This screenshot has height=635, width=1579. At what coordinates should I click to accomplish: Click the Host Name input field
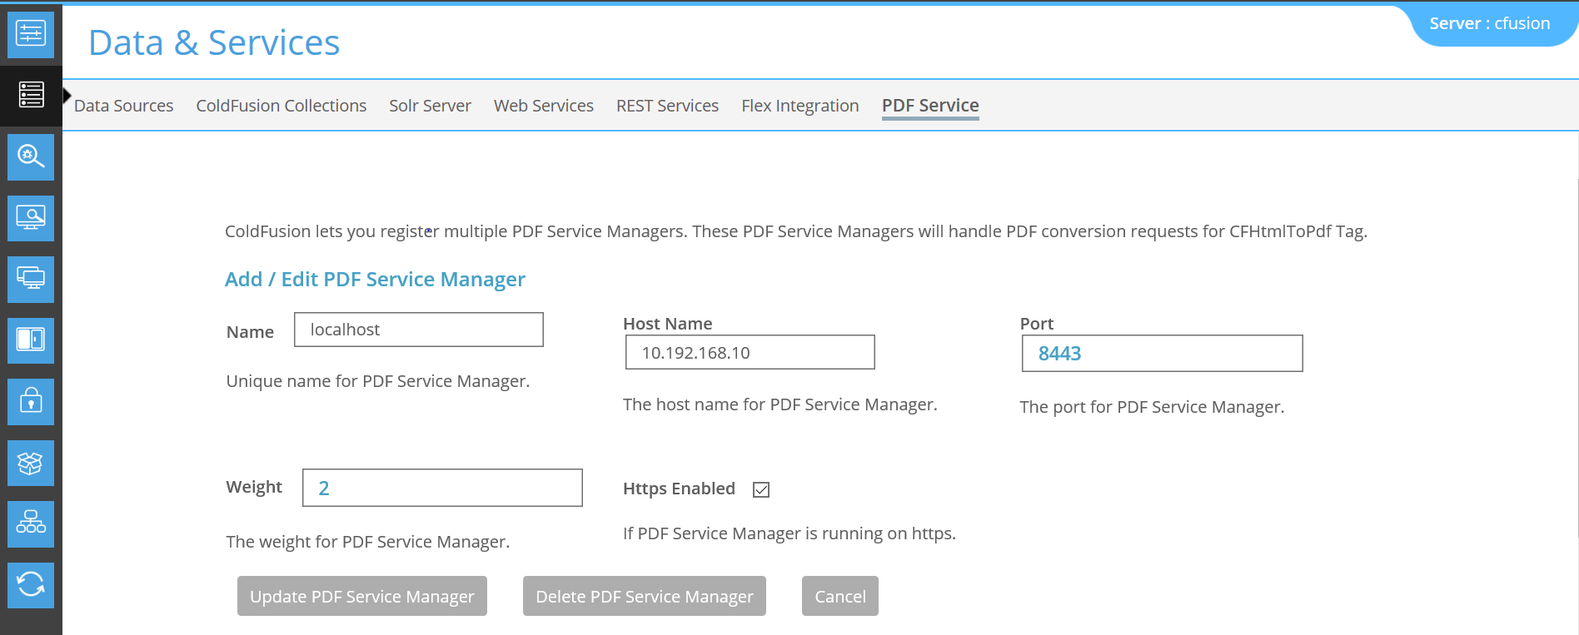click(x=750, y=352)
